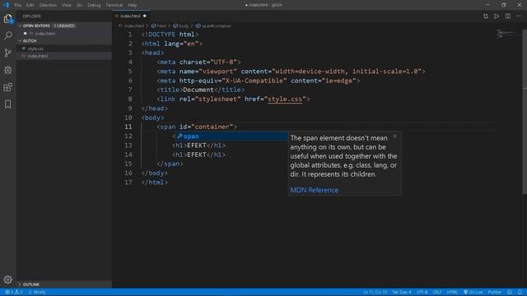Click the Explorer panel title

coord(31,16)
